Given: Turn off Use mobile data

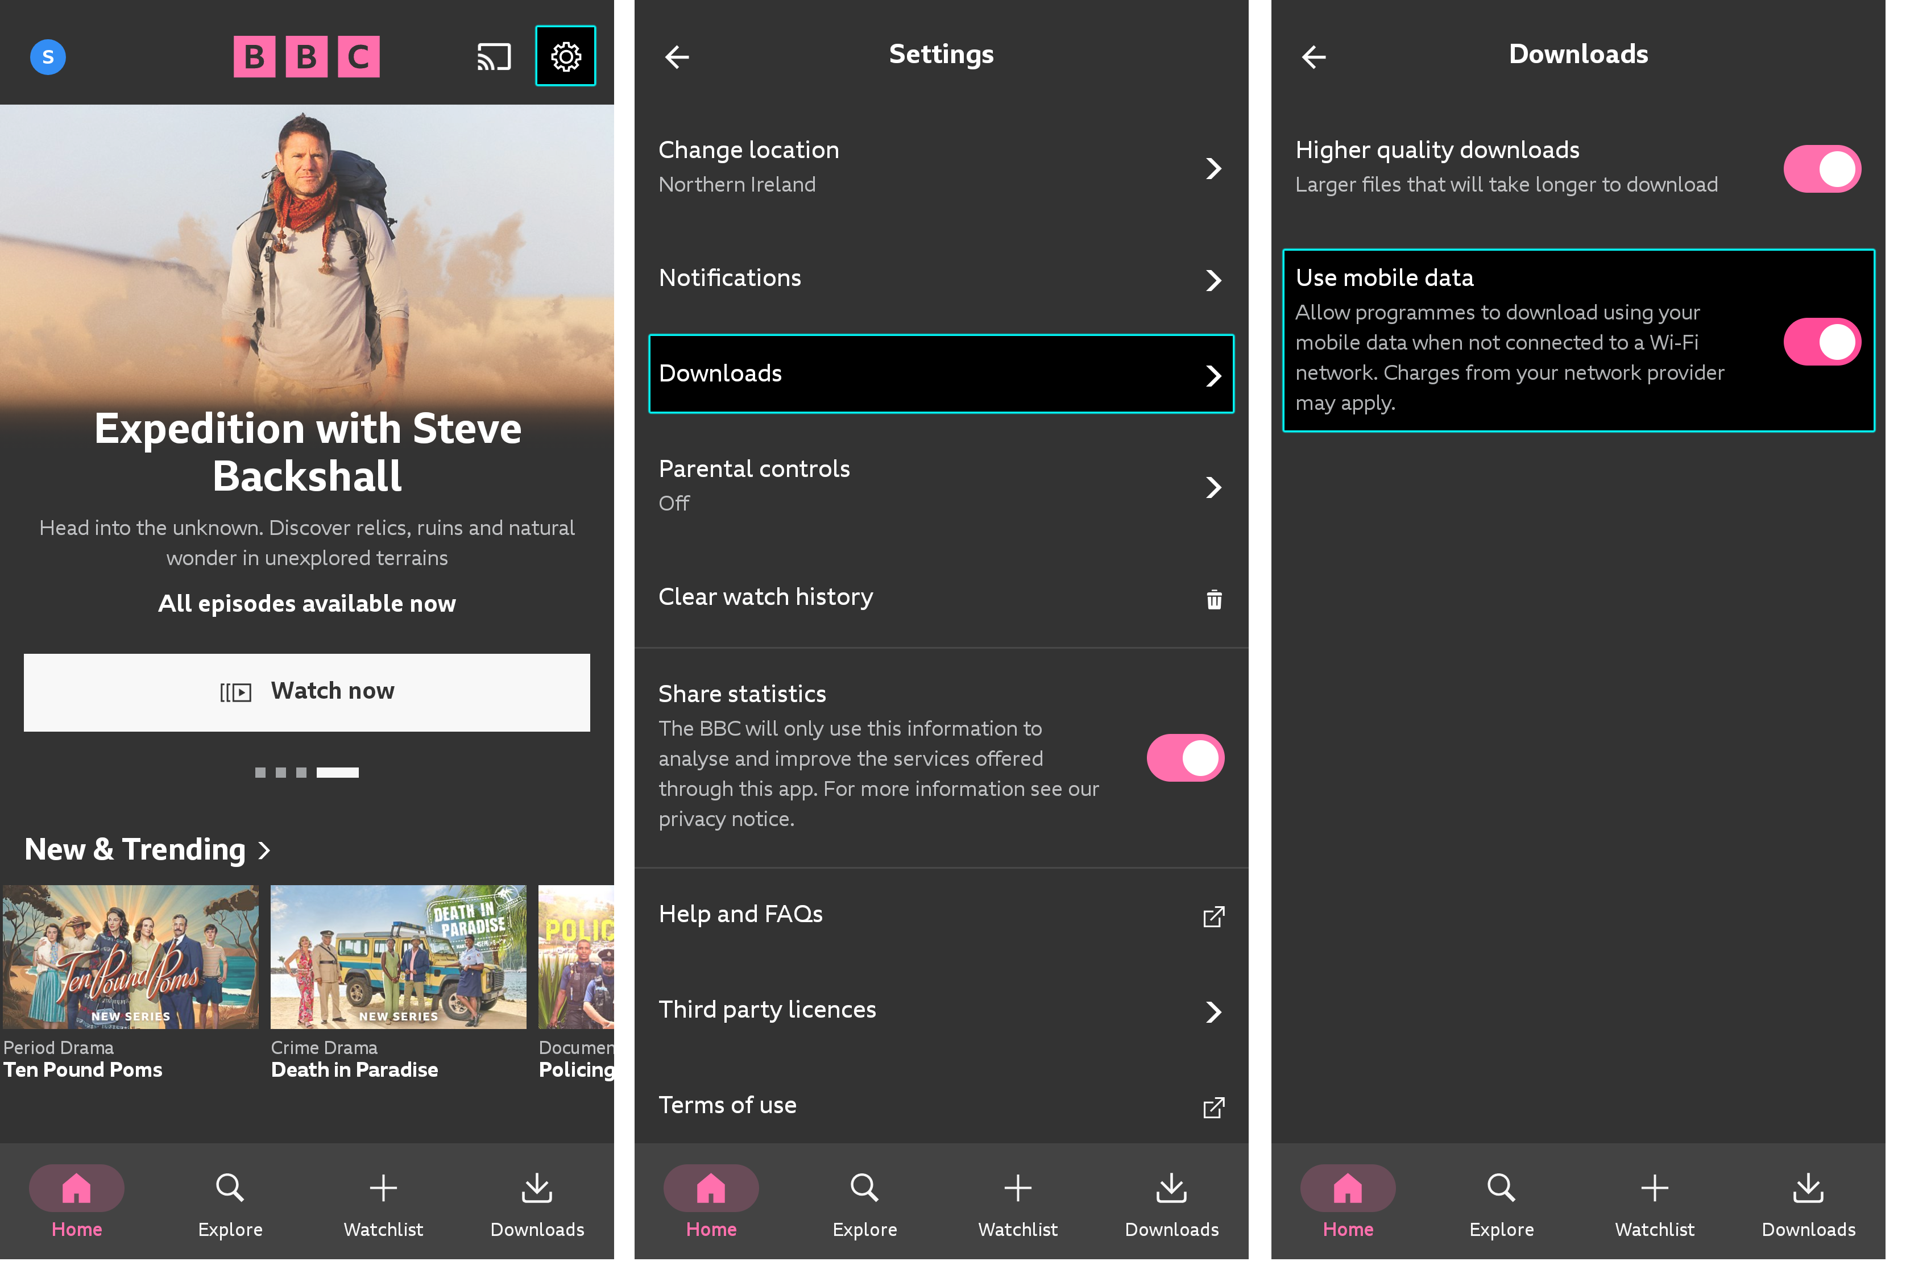Looking at the screenshot, I should [1821, 342].
